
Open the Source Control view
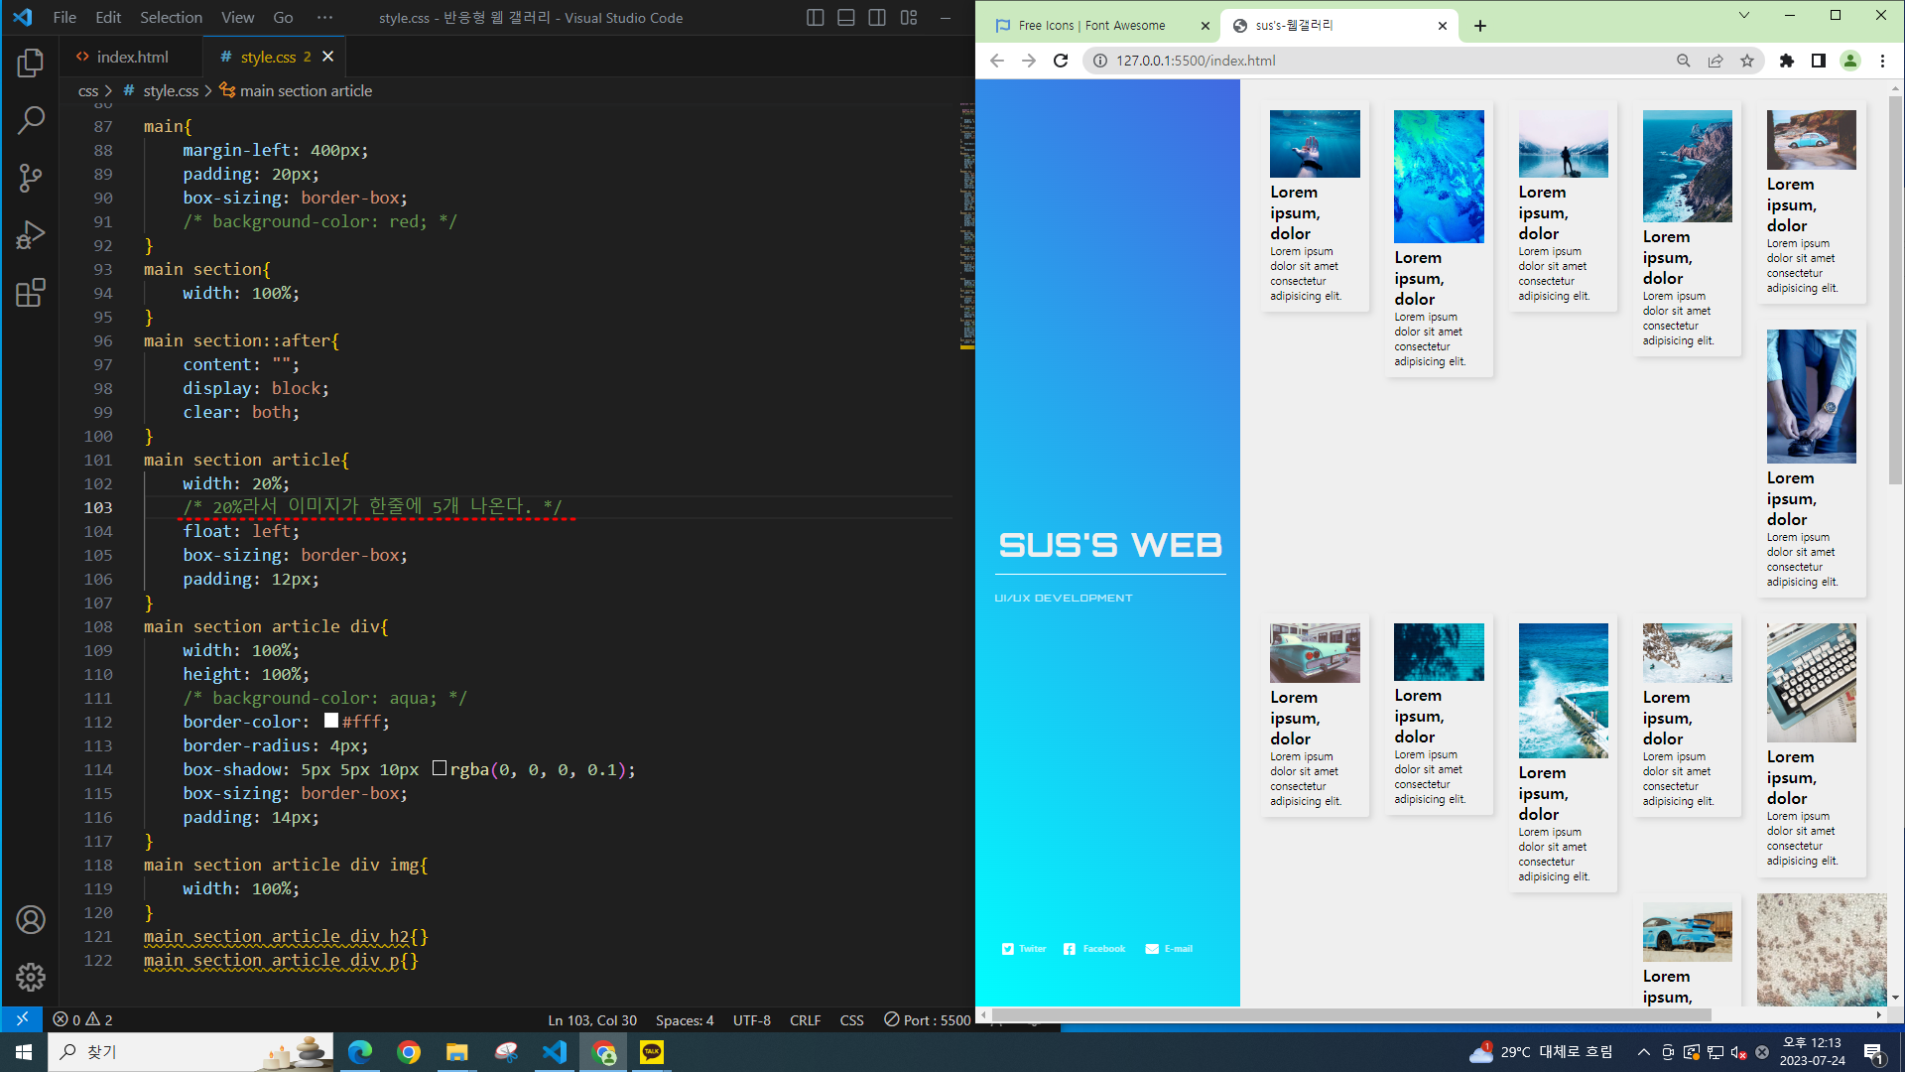(x=31, y=179)
